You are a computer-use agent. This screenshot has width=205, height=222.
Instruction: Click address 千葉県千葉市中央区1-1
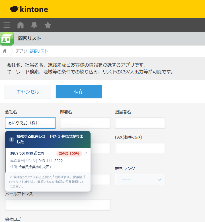[37, 167]
